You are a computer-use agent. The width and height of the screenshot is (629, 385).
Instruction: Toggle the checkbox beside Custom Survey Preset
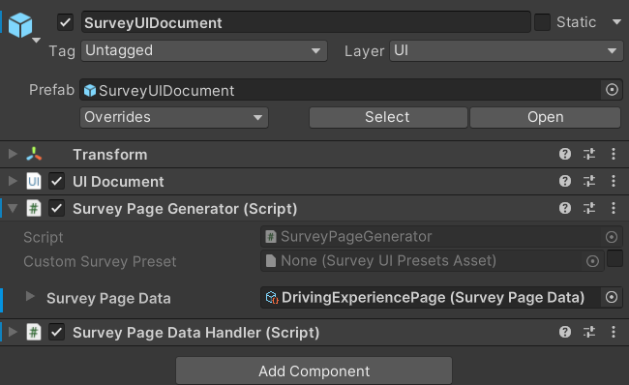pos(614,258)
